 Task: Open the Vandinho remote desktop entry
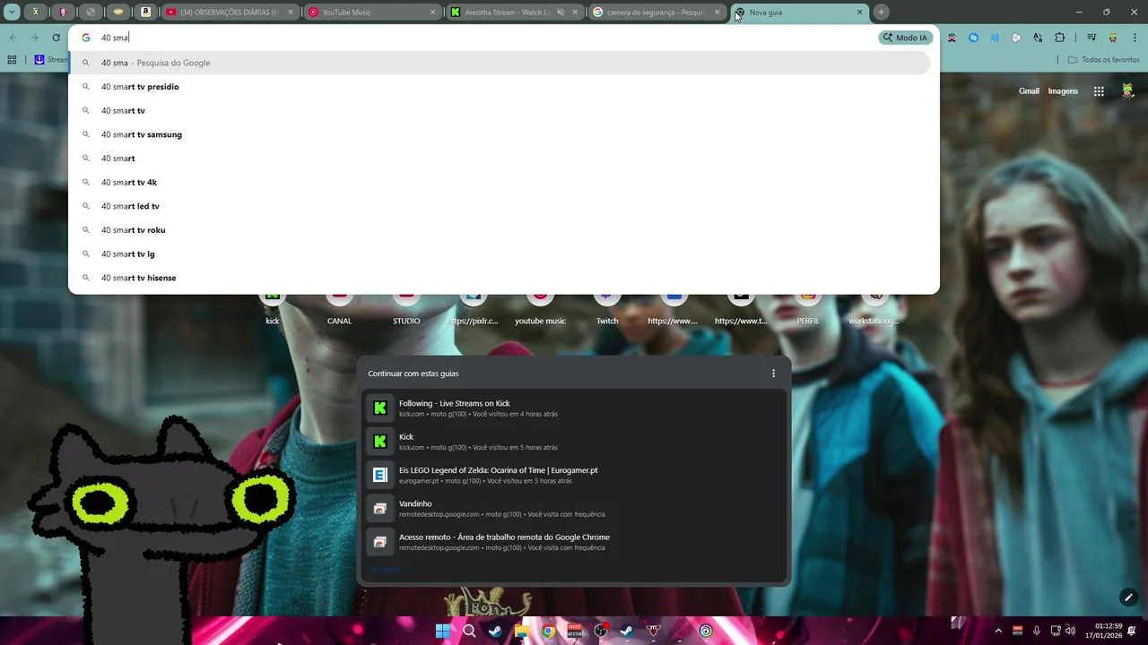(574, 509)
